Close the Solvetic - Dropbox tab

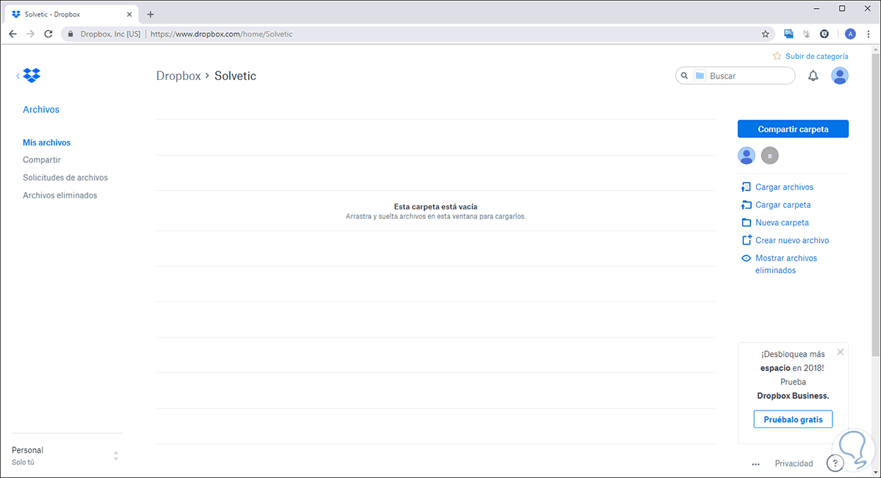(131, 14)
